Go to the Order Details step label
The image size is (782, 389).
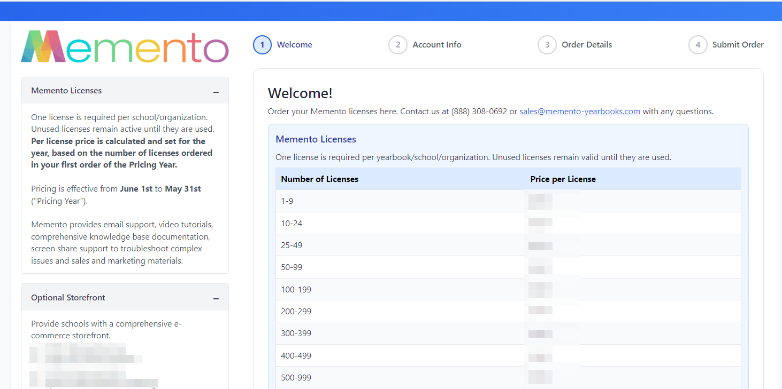[587, 45]
